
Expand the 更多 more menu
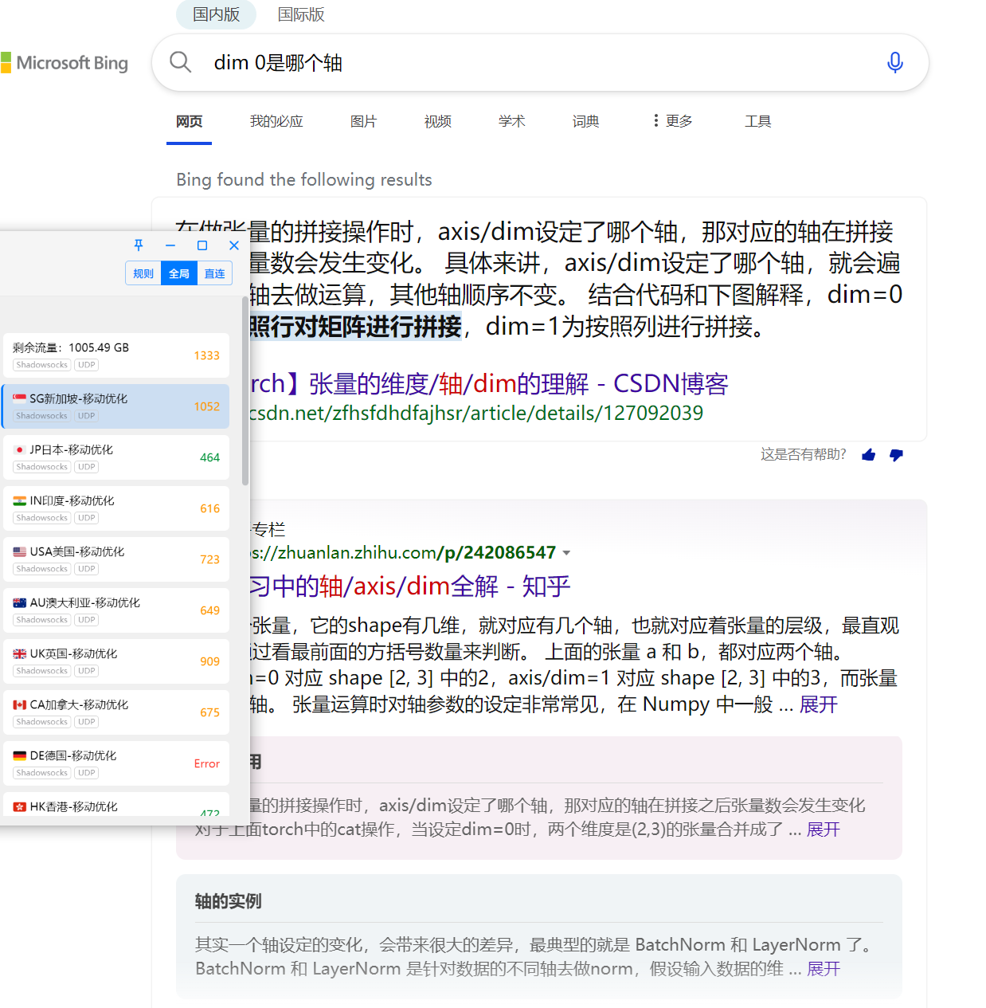[x=672, y=120]
